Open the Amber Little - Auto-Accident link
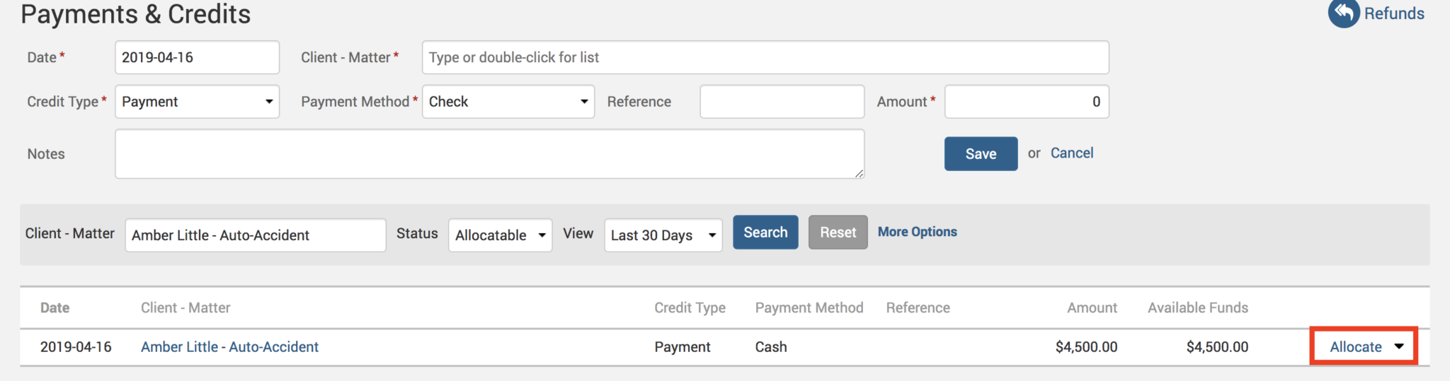This screenshot has height=381, width=1450. pos(229,347)
